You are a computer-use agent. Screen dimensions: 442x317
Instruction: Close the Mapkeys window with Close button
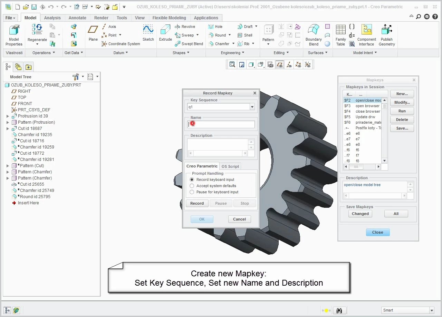[x=377, y=232]
